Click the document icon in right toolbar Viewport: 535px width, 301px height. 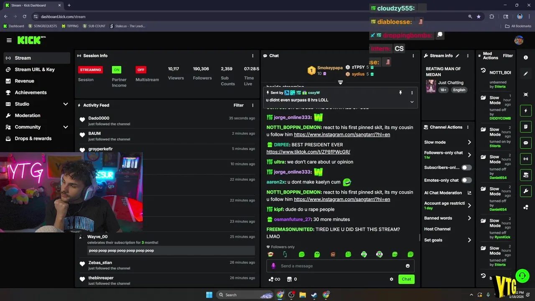pos(526,127)
